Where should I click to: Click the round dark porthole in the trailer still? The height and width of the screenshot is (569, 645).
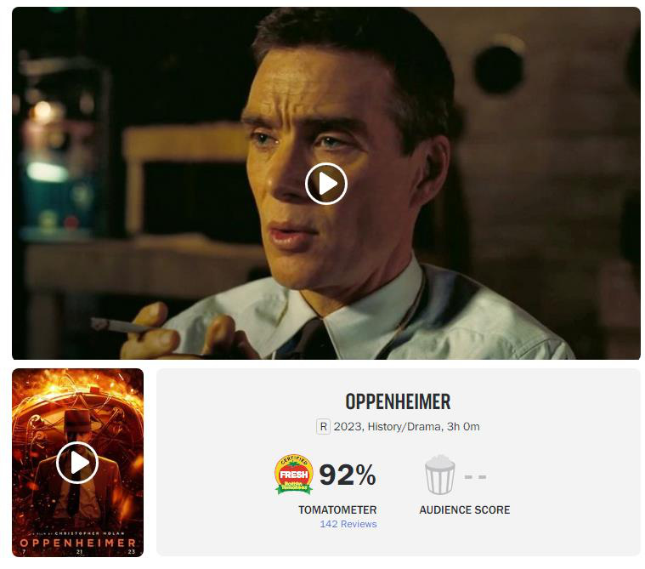(498, 69)
